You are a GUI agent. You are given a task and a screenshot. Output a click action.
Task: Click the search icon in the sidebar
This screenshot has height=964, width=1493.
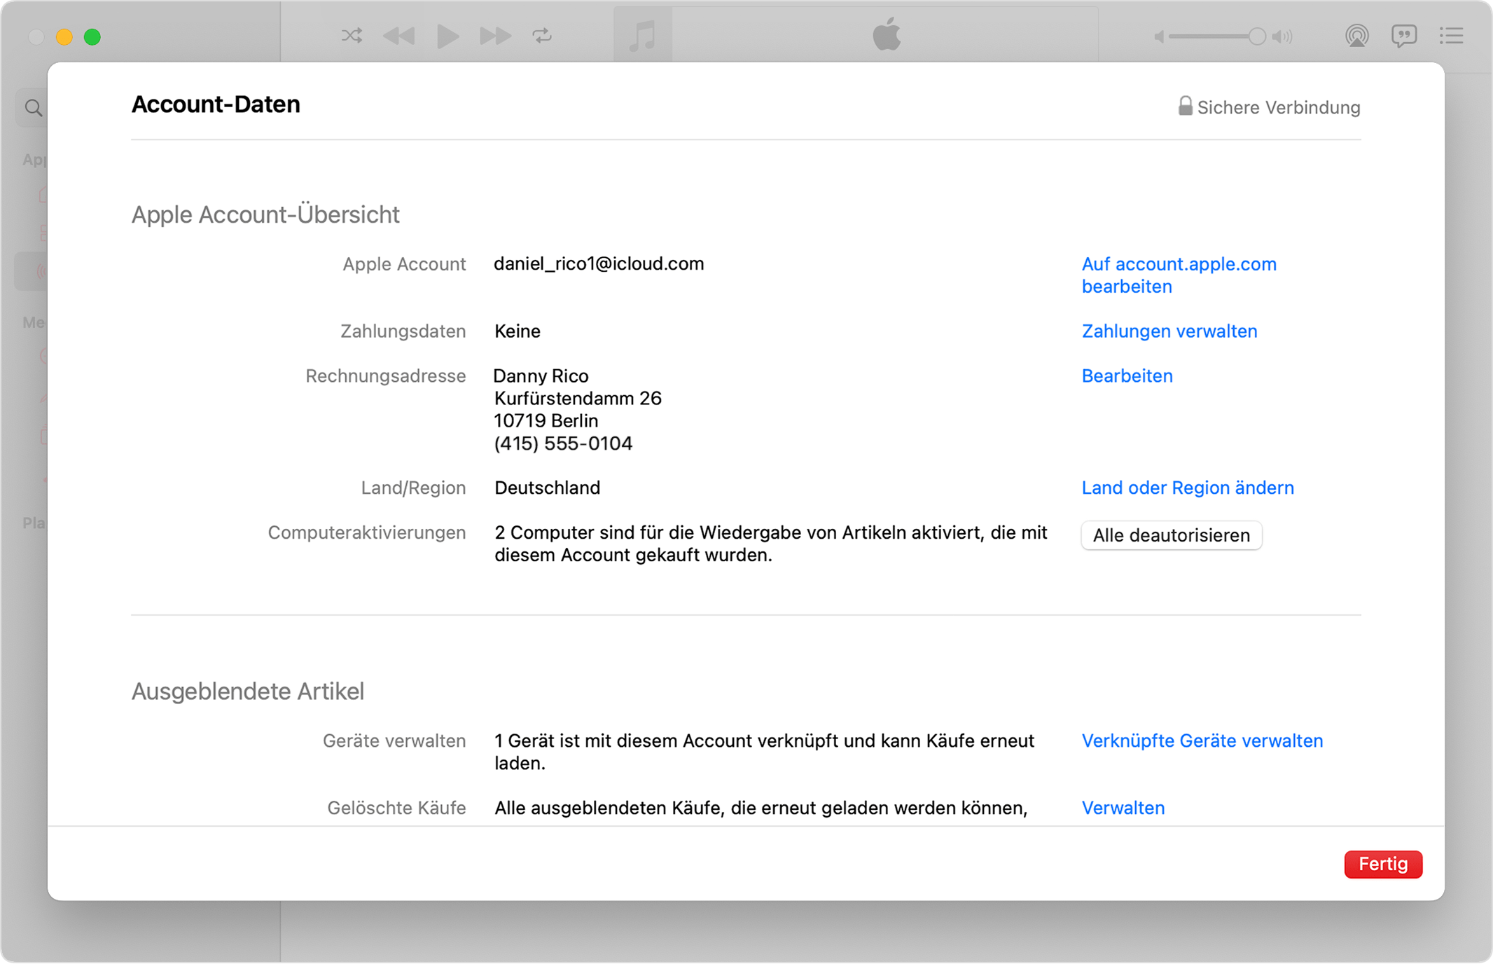coord(32,107)
